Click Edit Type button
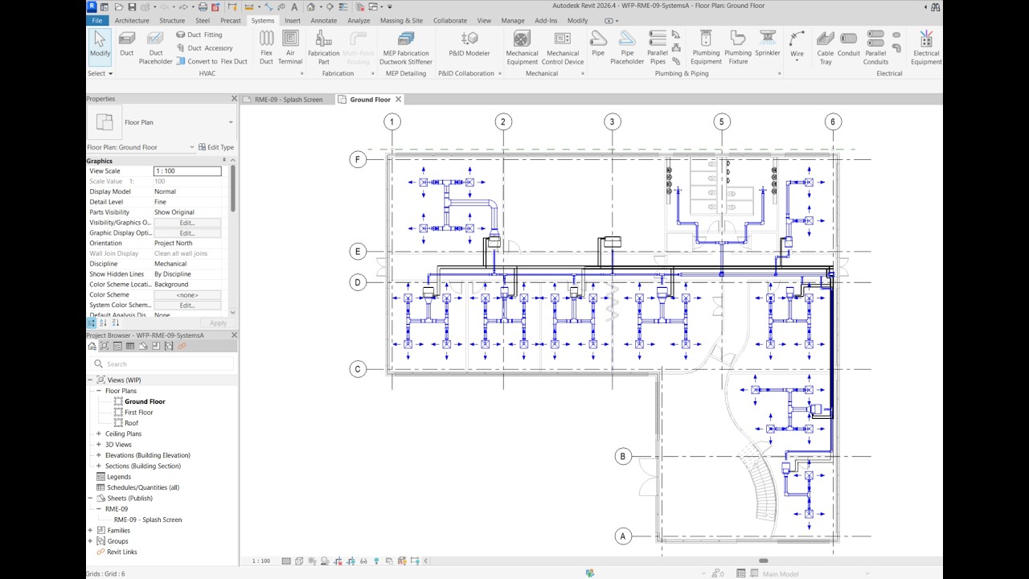 [215, 147]
